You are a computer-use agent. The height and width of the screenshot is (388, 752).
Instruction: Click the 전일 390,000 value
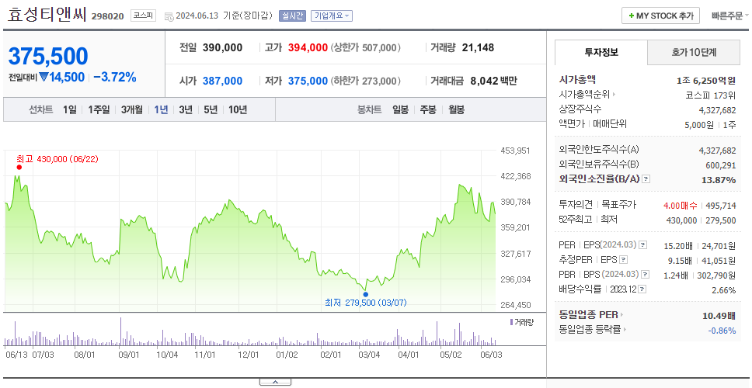coord(222,48)
